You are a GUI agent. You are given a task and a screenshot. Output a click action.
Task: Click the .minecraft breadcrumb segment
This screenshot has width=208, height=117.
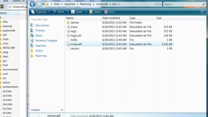tap(102, 4)
